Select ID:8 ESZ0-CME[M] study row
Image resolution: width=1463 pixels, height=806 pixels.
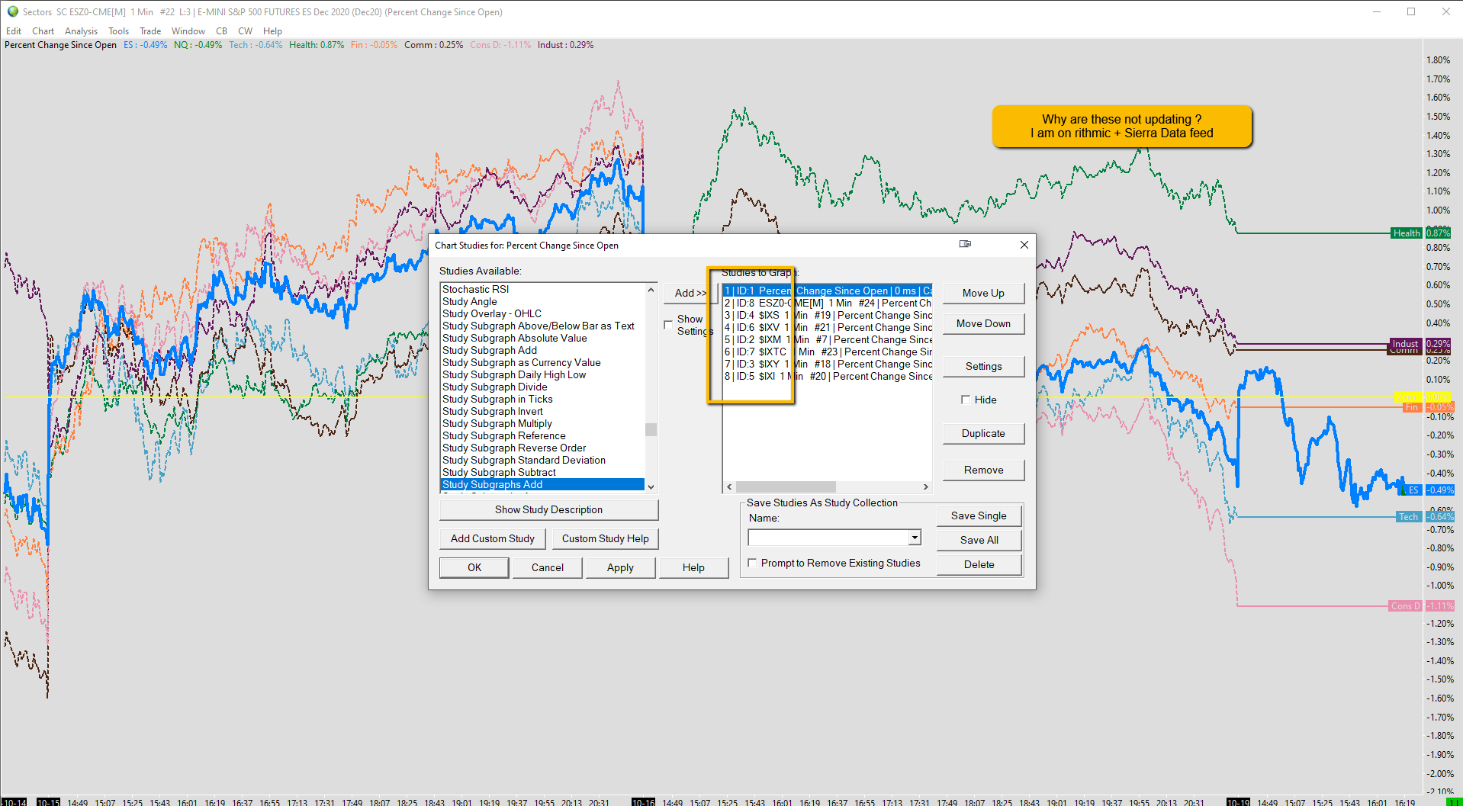point(828,303)
